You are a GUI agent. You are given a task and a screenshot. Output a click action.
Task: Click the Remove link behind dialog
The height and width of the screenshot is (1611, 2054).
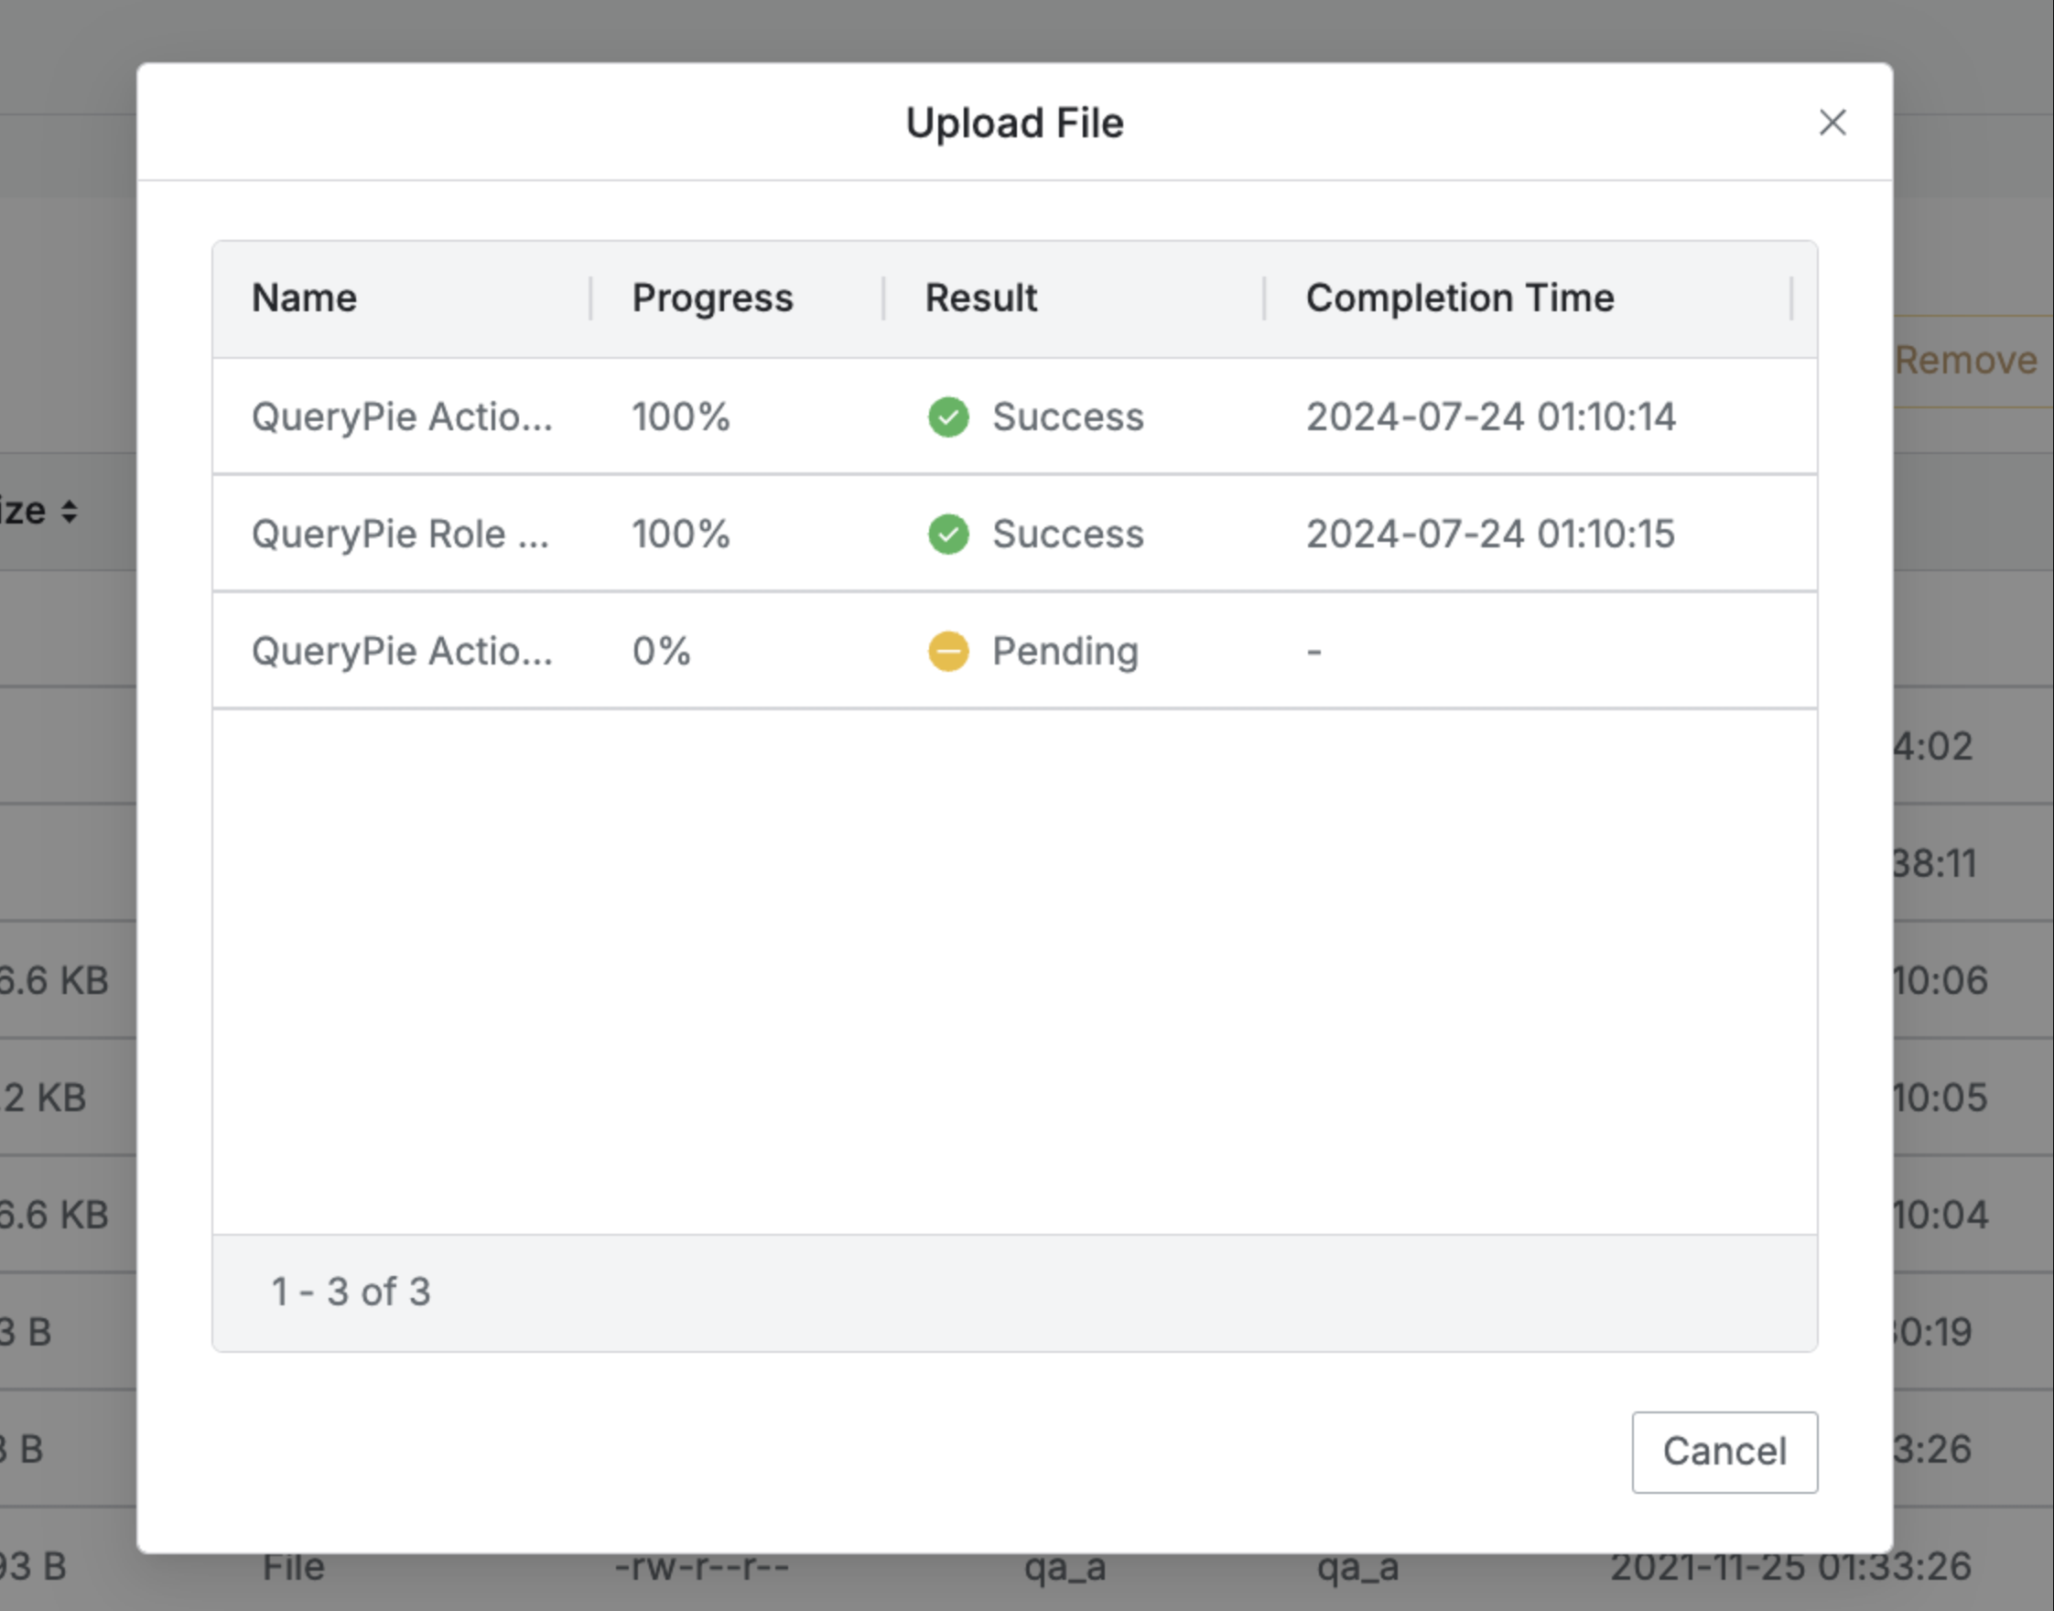[1965, 361]
